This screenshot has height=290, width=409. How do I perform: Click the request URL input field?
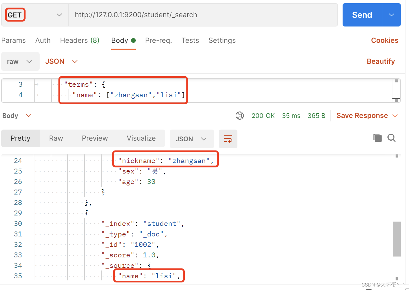pos(203,15)
